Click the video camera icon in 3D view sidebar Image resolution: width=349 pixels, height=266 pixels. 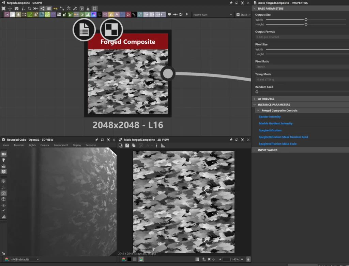(4, 154)
